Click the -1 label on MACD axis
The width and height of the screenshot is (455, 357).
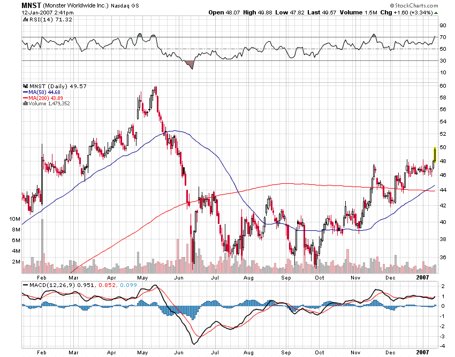click(x=442, y=316)
